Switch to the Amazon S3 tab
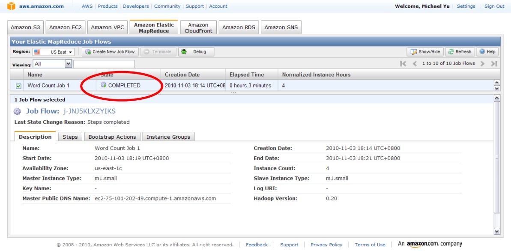 (25, 27)
